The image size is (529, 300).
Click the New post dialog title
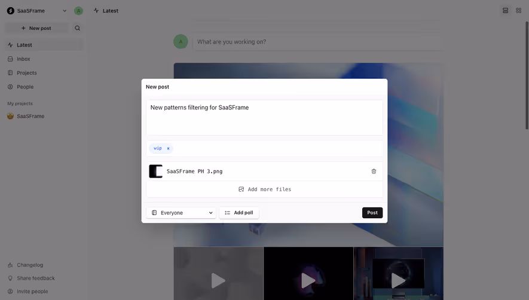click(158, 87)
